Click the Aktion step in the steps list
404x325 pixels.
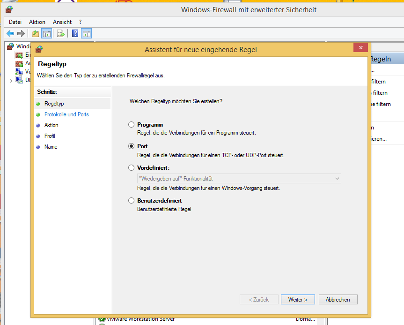coord(51,125)
